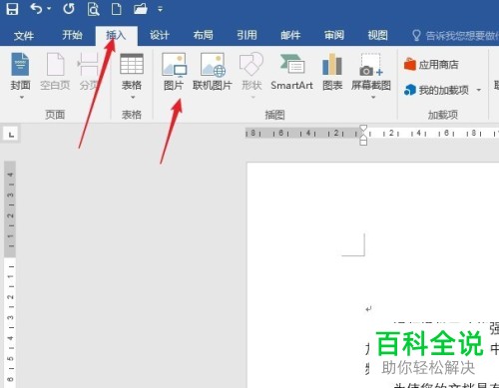Switch to the 审阅 (Review) tab

pyautogui.click(x=334, y=35)
